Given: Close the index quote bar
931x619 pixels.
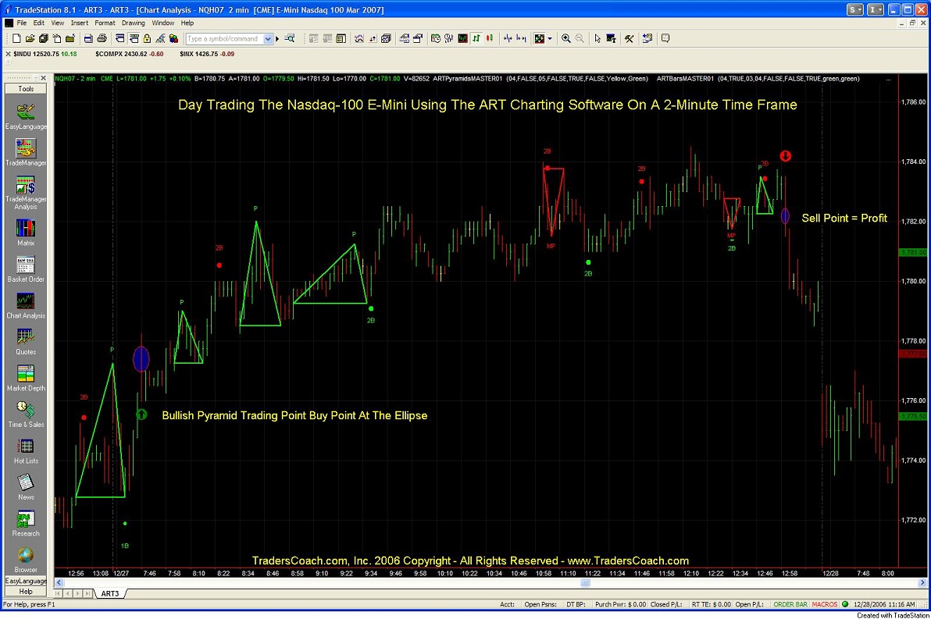Looking at the screenshot, I should (8, 54).
